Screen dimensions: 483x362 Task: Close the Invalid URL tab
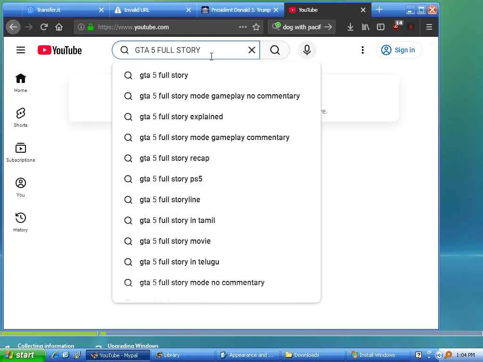coord(189,10)
